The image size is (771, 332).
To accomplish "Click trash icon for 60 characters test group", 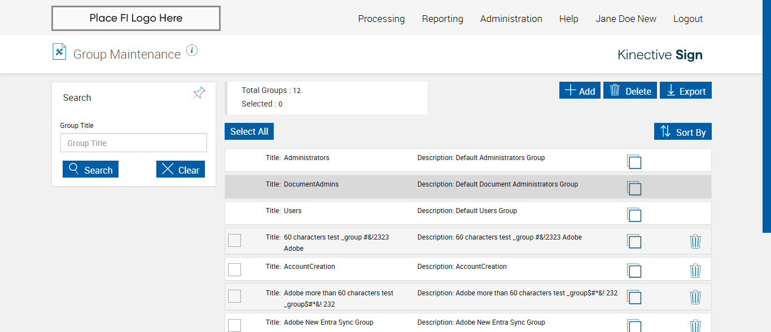I will [x=695, y=241].
